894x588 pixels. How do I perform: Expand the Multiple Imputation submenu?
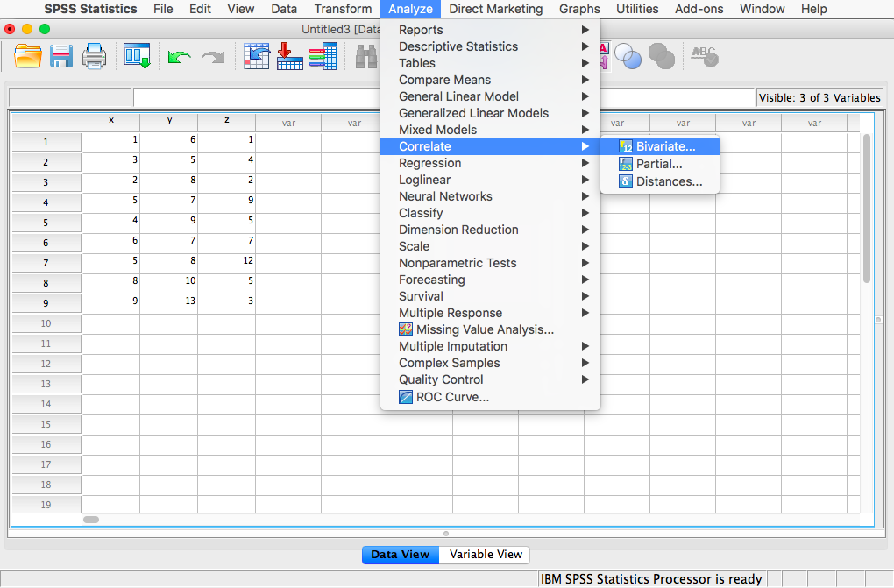490,346
